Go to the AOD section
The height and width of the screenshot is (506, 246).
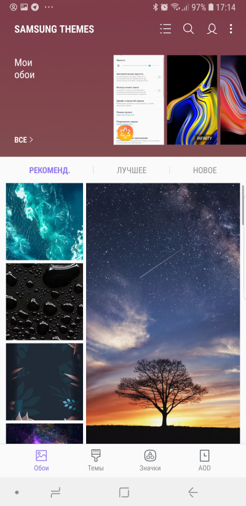(x=204, y=460)
